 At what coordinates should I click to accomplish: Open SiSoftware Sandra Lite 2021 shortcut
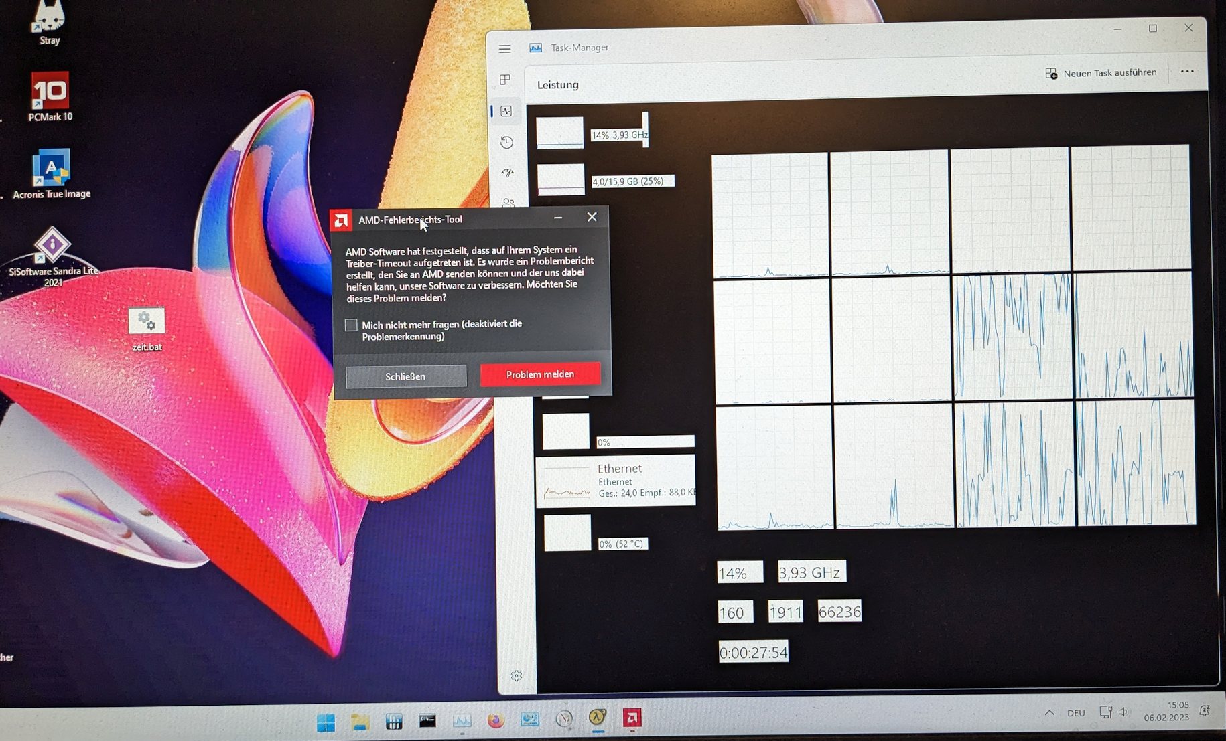pyautogui.click(x=53, y=257)
